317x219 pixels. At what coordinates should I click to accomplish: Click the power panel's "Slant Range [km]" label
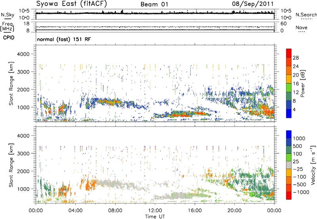11,83
